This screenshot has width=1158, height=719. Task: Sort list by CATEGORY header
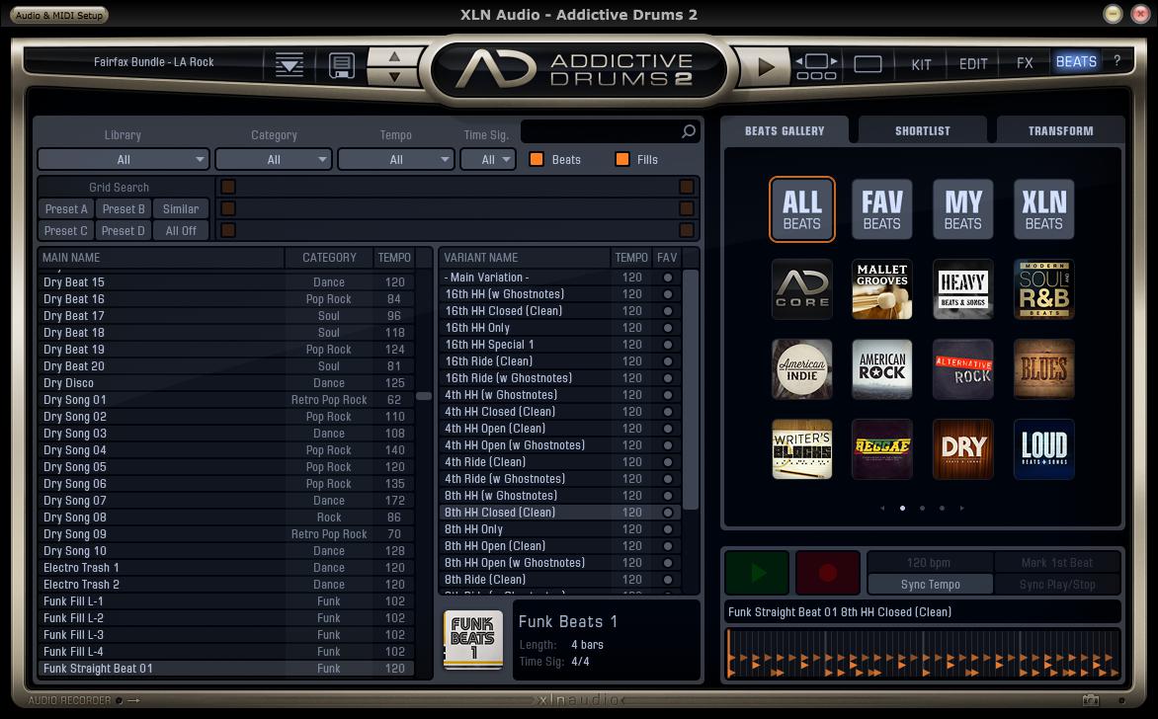pos(329,258)
